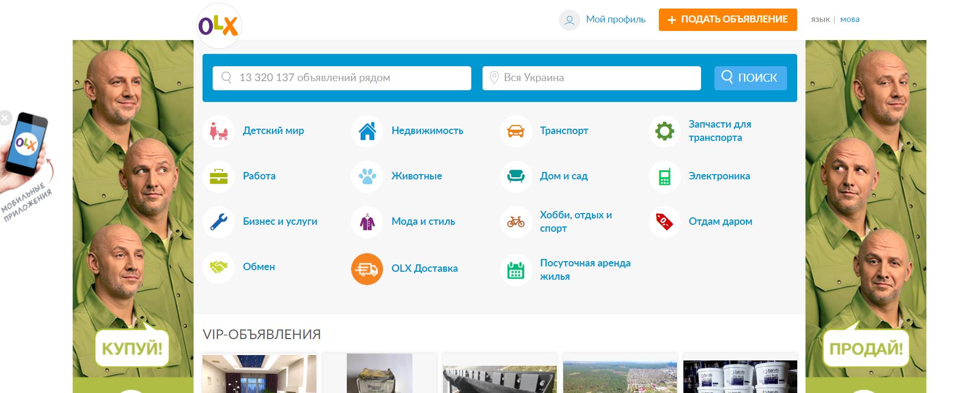Click the Посуточная аренда calendar icon
This screenshot has width=957, height=393.
[x=516, y=270]
